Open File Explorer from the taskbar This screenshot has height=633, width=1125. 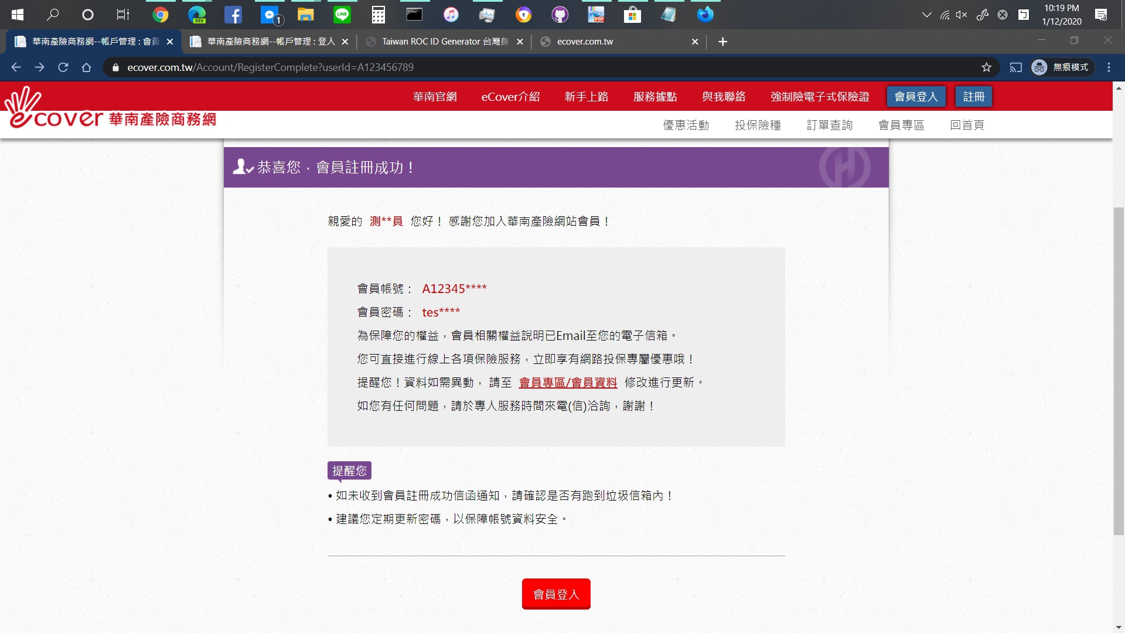(306, 15)
